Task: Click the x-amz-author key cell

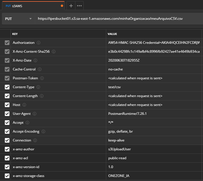Action: (x=23, y=149)
